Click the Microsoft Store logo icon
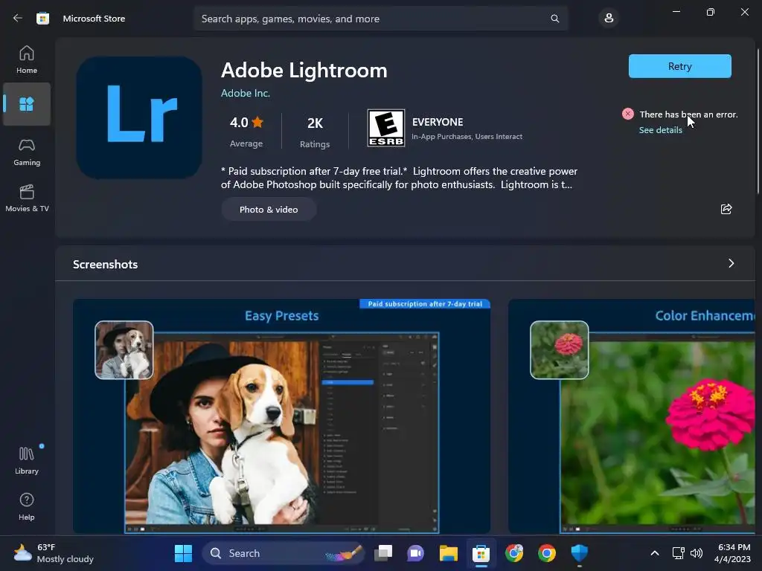Screen dimensions: 762x571 click(42, 19)
